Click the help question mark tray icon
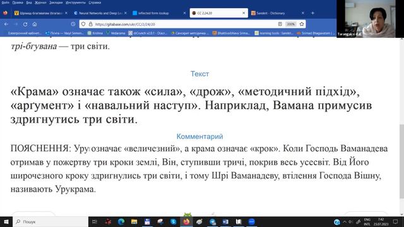Viewport: 404px width, 227px height. [336, 222]
